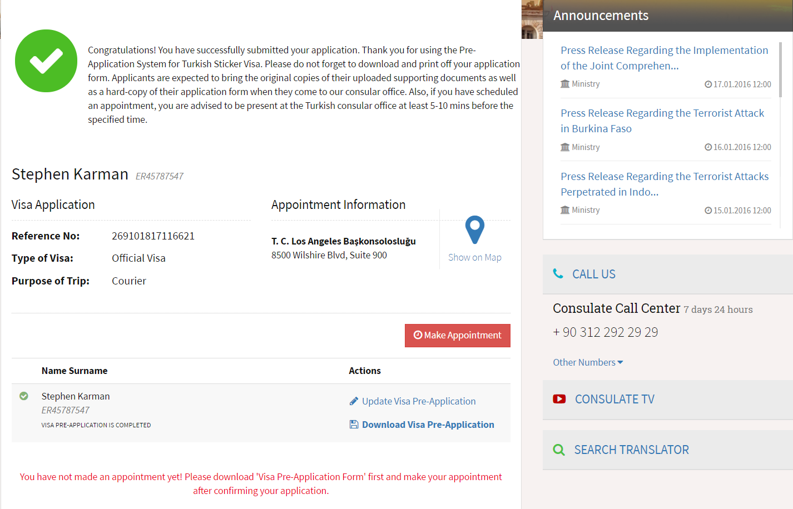Open press release about Burkina Faso attack
The width and height of the screenshot is (793, 509).
[x=662, y=121]
